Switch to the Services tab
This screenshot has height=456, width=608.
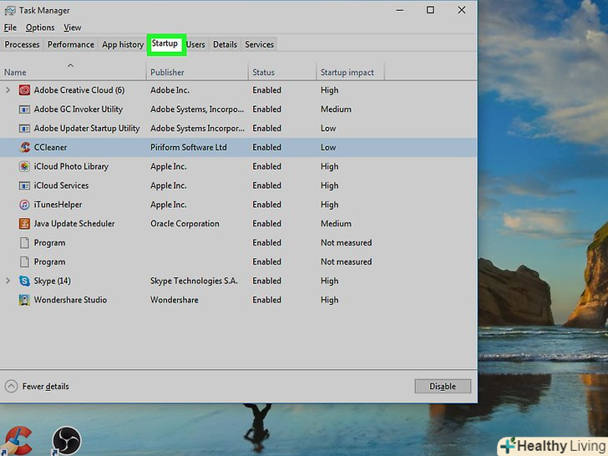pyautogui.click(x=260, y=44)
